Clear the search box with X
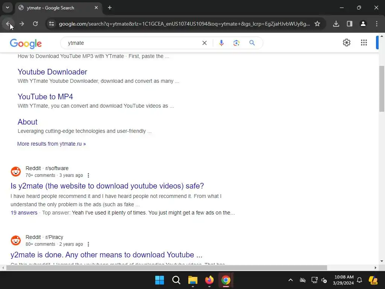 pos(204,43)
